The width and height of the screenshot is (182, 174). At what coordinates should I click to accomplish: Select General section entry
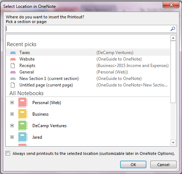pyautogui.click(x=88, y=72)
